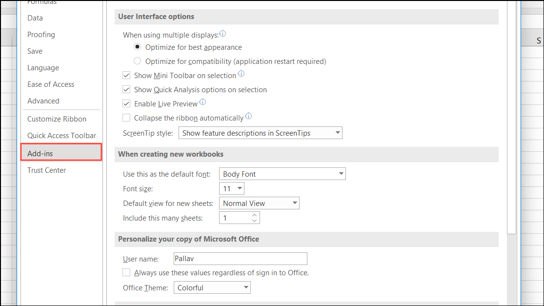
Task: Select Optimize for best appearance radio button
Action: tap(138, 47)
